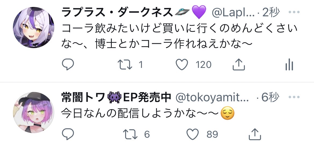The width and height of the screenshot is (314, 147).
Task: Retweet the コーラ飲みたい tweet
Action: click(x=125, y=65)
